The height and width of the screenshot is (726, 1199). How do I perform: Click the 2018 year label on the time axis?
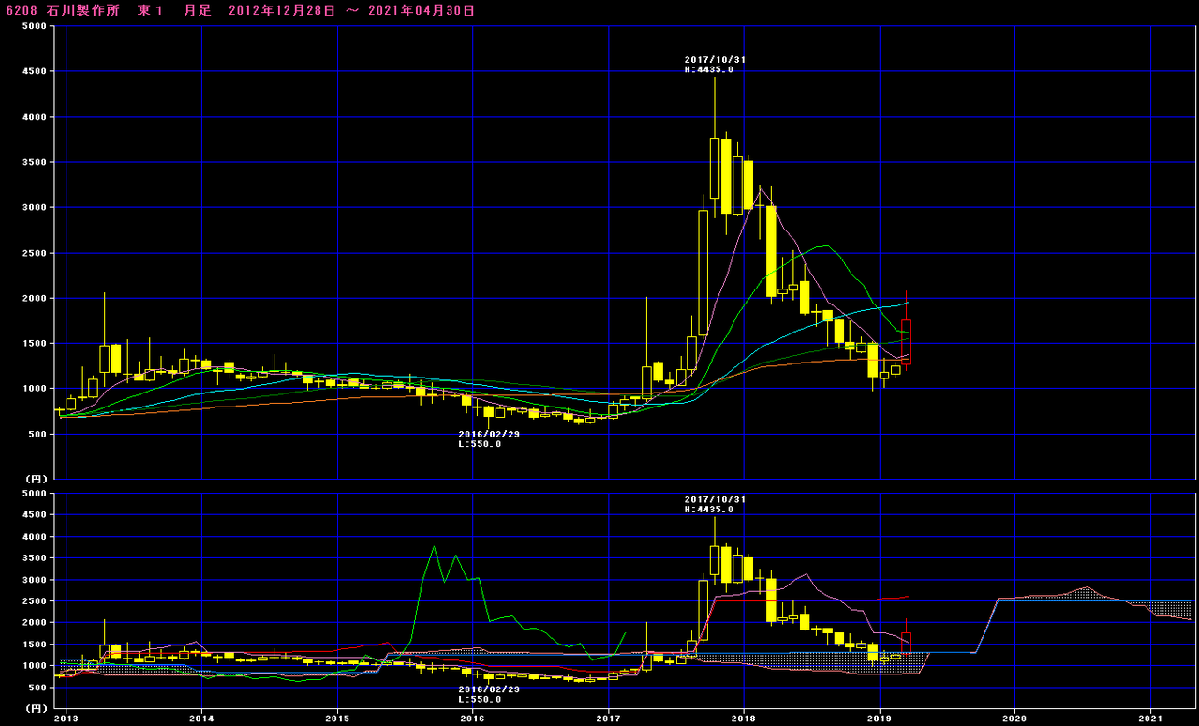click(x=744, y=719)
